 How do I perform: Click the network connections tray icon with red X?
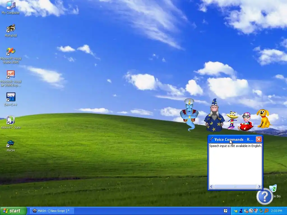pos(246,211)
